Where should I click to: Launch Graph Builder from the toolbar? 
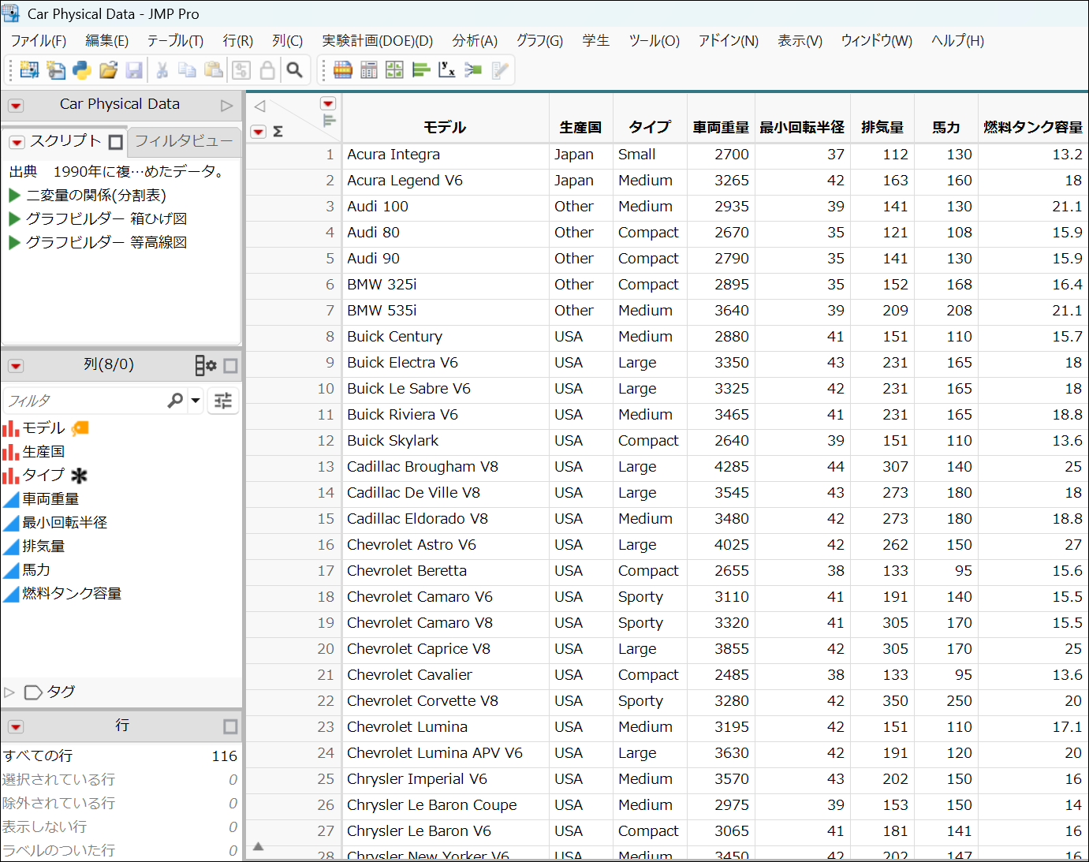point(394,70)
